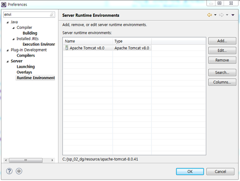
Task: Click the Help question mark icon
Action: pyautogui.click(x=9, y=171)
